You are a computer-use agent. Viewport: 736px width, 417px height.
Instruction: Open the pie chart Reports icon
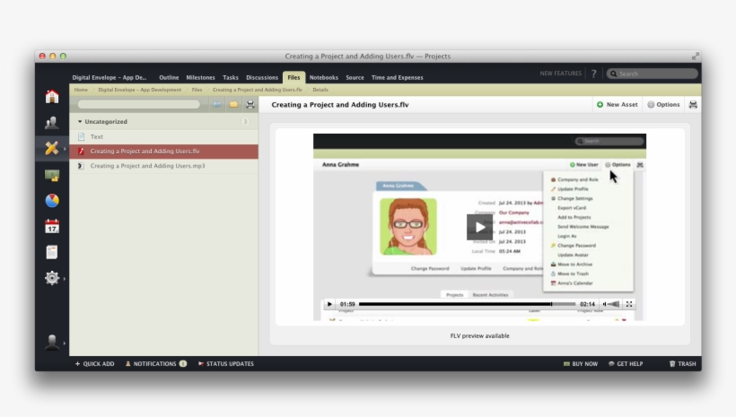click(x=52, y=201)
